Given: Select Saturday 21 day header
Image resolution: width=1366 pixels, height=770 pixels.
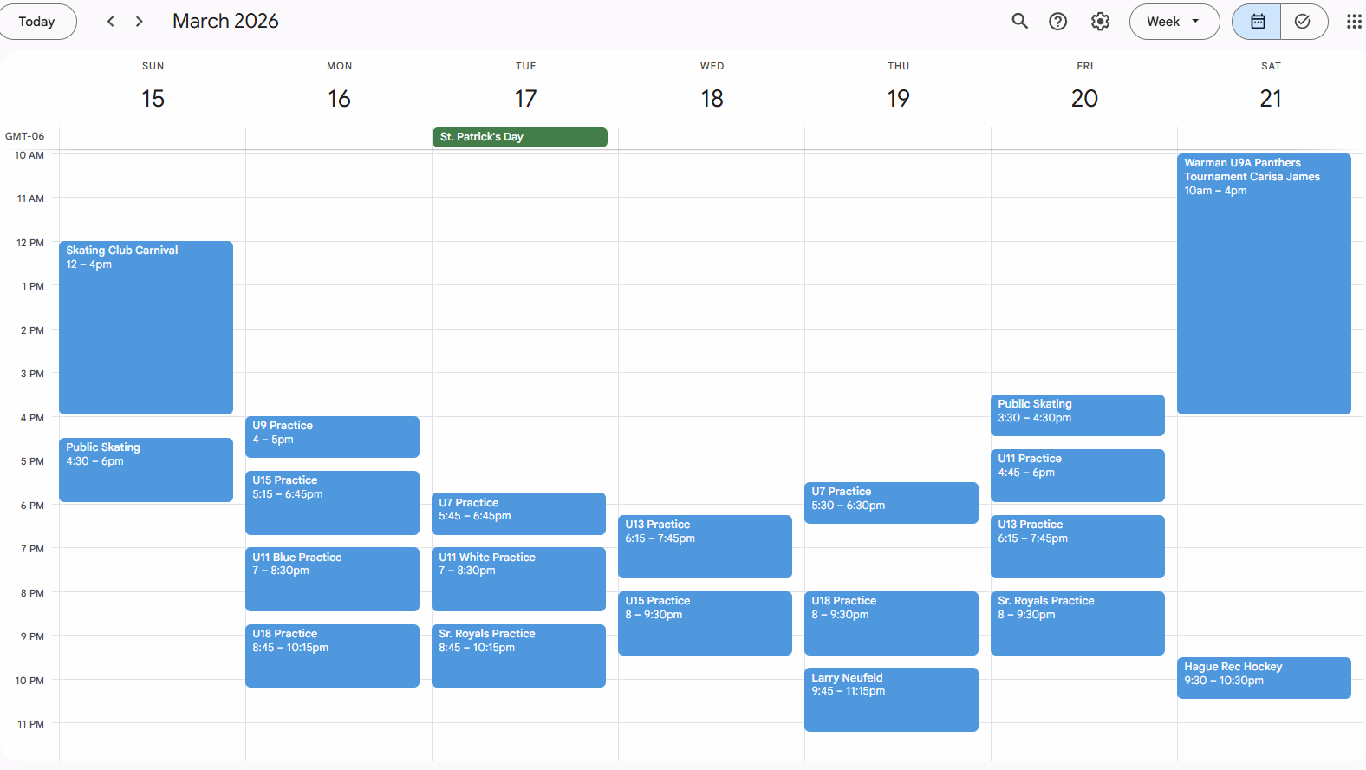Looking at the screenshot, I should coord(1270,98).
